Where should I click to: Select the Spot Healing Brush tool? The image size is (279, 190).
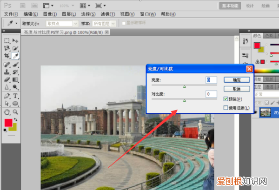[7, 65]
